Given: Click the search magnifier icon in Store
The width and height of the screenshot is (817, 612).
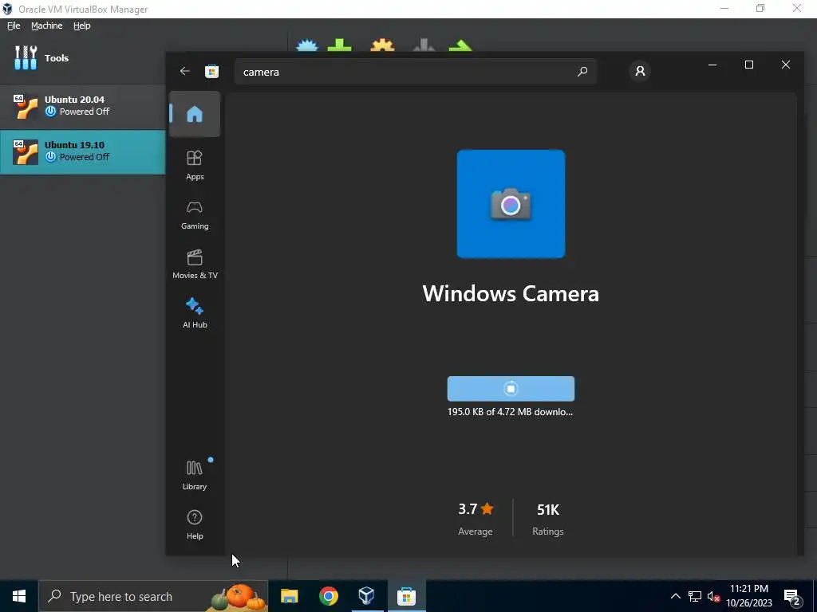Looking at the screenshot, I should 582,71.
